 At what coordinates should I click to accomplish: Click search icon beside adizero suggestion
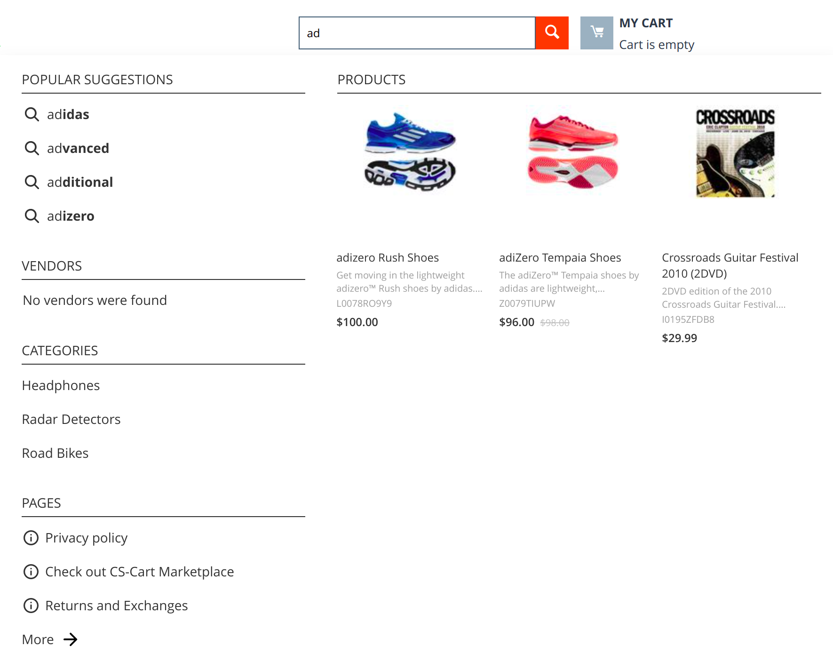[x=32, y=216]
